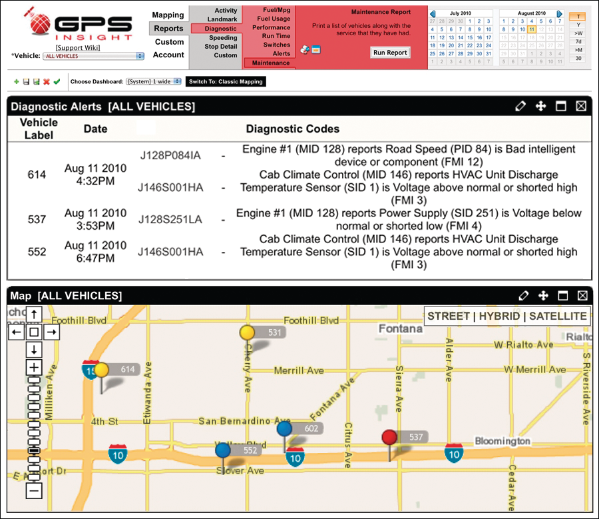This screenshot has width=599, height=519.
Task: Select the yellow vehicle pin 531
Action: [248, 332]
